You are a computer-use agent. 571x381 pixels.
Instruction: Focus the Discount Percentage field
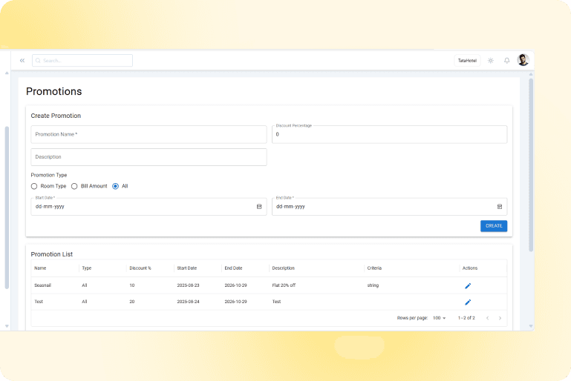coord(389,134)
